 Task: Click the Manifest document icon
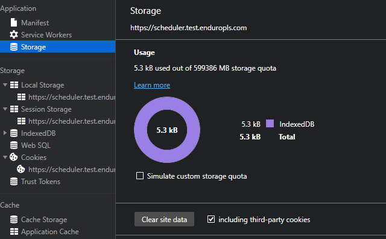[x=14, y=22]
